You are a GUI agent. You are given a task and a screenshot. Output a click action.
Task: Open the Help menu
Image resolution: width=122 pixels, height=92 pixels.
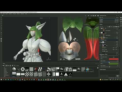26,14
